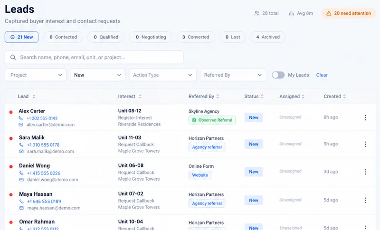This screenshot has width=380, height=230.
Task: Click Agency referral badge in Maya Hassan row
Action: pos(207,203)
